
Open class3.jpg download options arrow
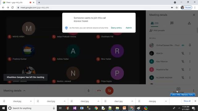[x=65, y=101]
